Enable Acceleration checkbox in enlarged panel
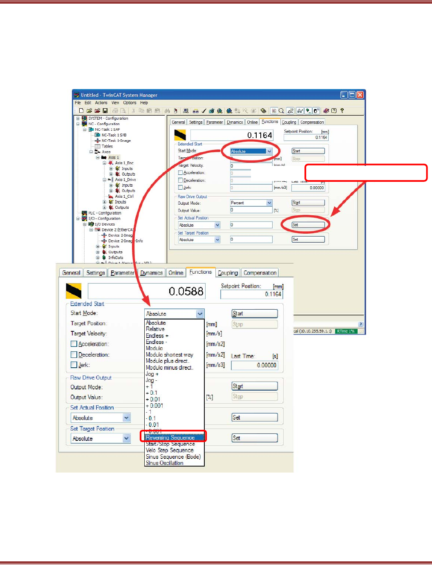The width and height of the screenshot is (432, 565). (x=74, y=344)
